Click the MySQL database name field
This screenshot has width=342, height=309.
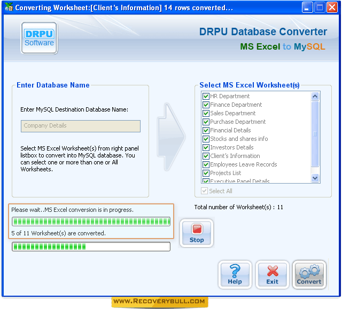click(81, 126)
